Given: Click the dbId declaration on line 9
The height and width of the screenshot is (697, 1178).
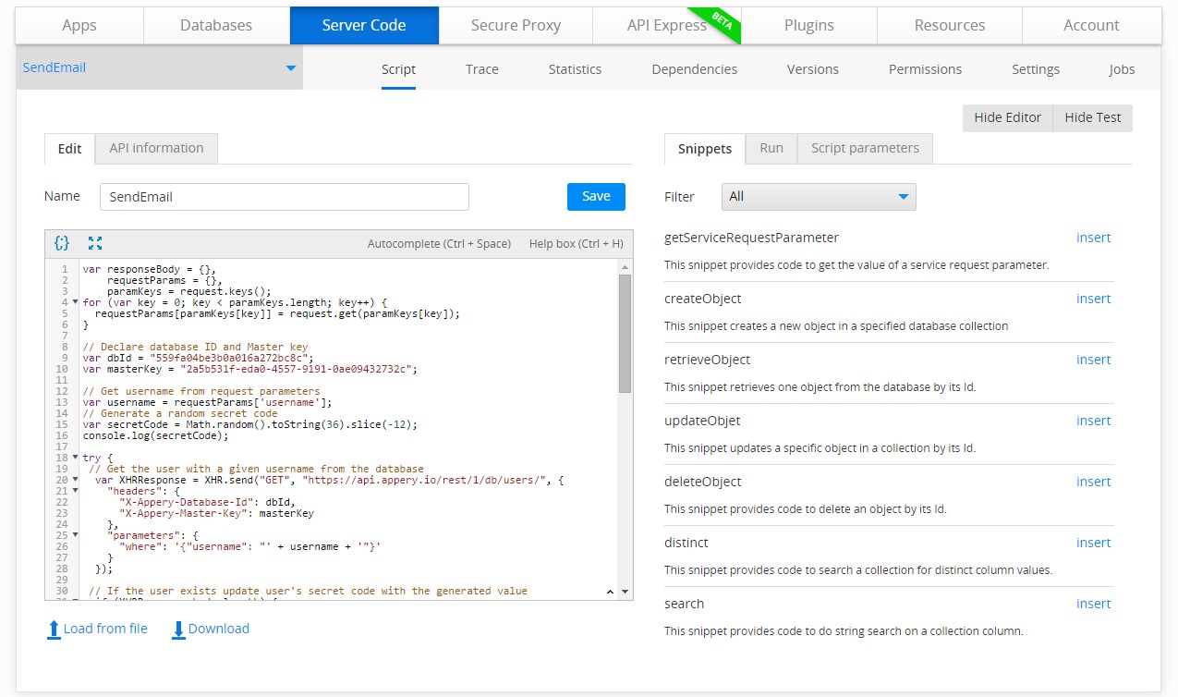Looking at the screenshot, I should point(199,358).
